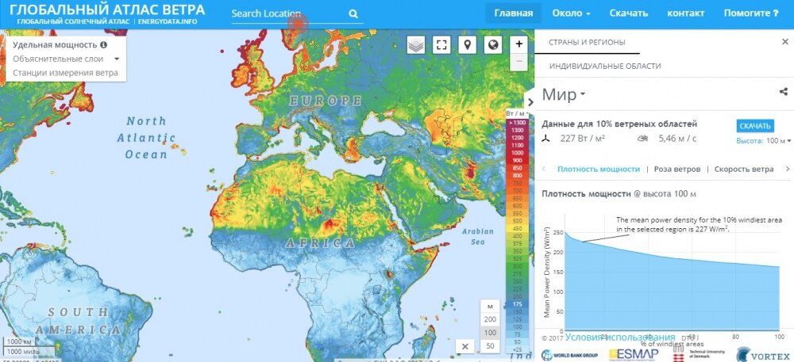Click the ГЛОБАЛЬНЫЙ АТЛАС ВЕТРА title
This screenshot has width=794, height=362.
[107, 10]
